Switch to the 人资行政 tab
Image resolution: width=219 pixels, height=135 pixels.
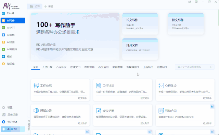(x=47, y=67)
